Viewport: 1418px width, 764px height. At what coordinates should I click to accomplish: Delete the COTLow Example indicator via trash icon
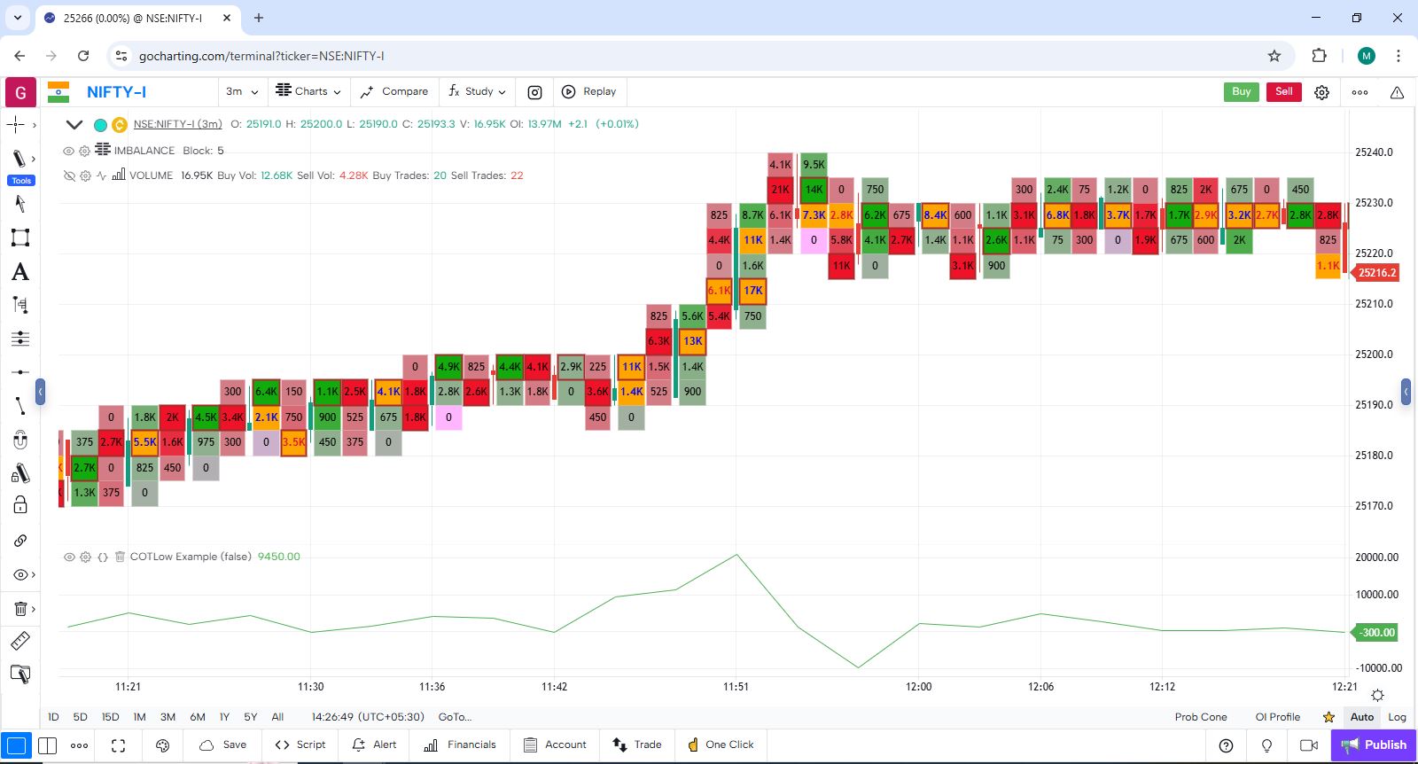[120, 557]
